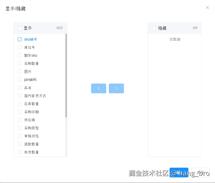Screen dimensions: 215x183
Task: Click the 0/22 count label
Action: coord(60,28)
